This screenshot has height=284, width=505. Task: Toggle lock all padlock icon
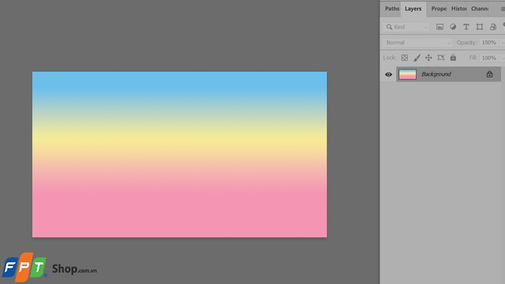(x=453, y=57)
